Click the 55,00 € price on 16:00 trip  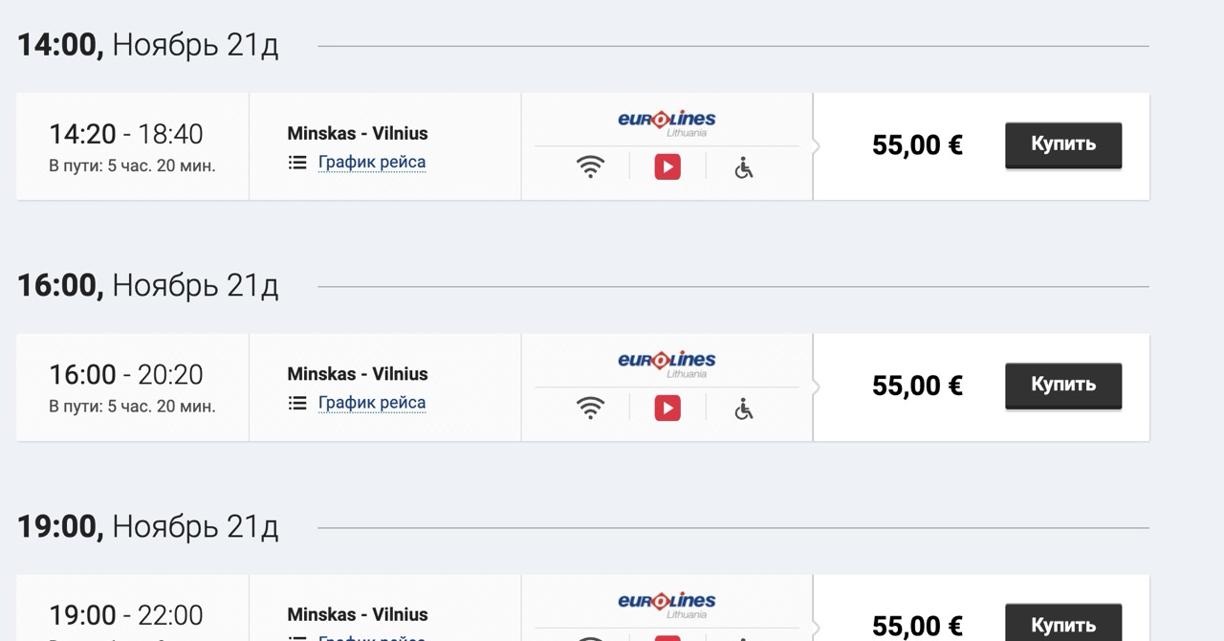pyautogui.click(x=917, y=386)
